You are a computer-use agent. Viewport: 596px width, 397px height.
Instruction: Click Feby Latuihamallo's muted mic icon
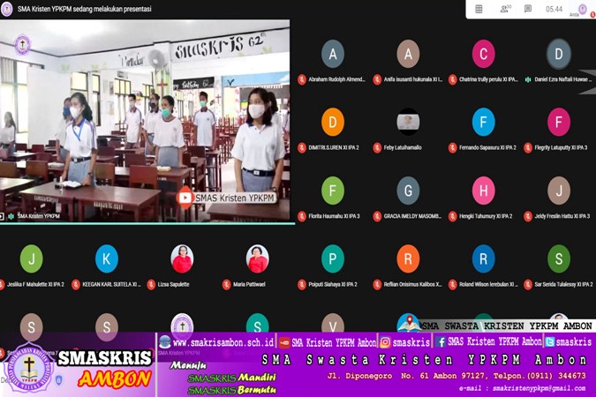tap(377, 147)
